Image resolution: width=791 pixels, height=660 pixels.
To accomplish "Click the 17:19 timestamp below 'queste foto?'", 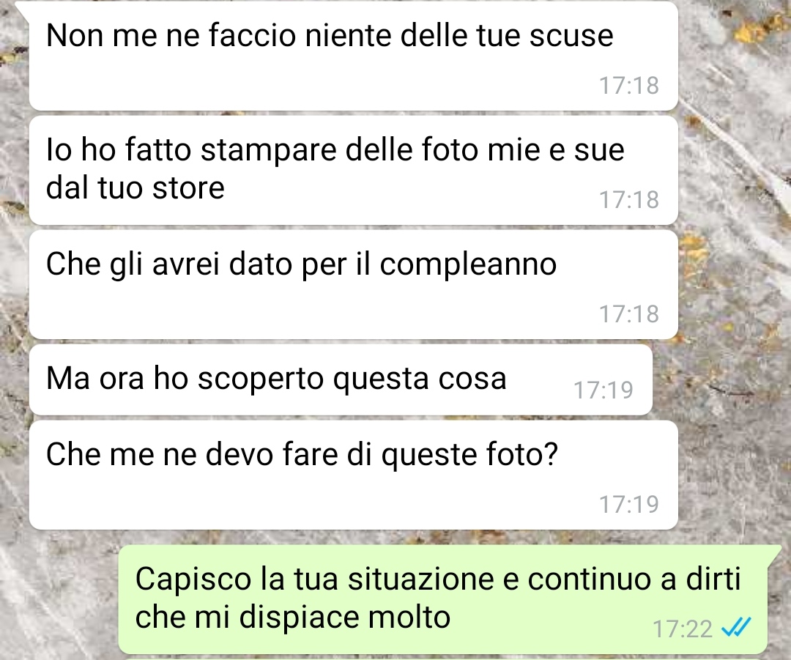I will pos(629,504).
